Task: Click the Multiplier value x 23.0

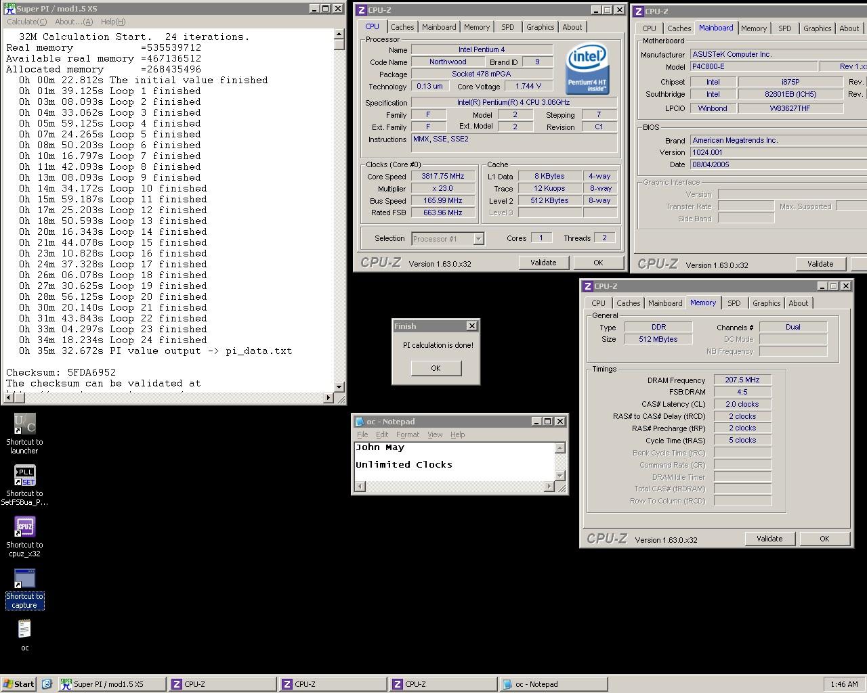Action: [443, 188]
